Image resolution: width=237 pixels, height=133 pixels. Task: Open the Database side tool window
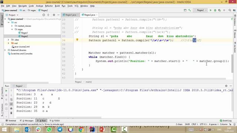coord(235,20)
